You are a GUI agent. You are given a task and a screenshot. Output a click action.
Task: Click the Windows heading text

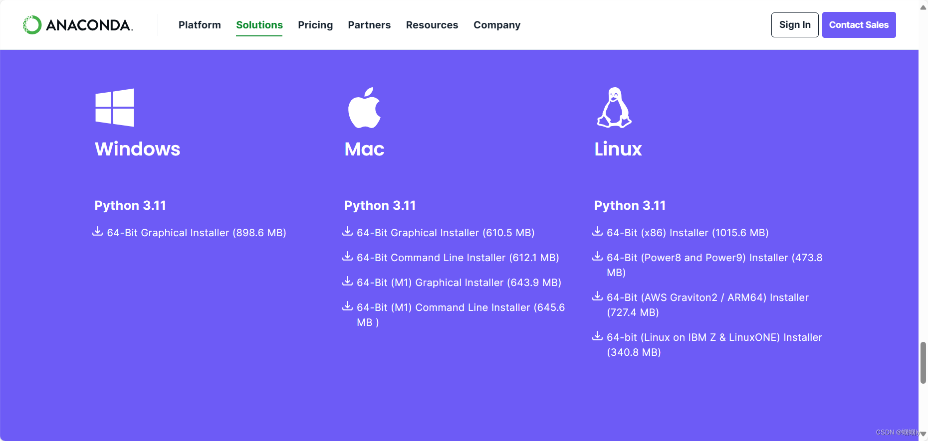138,149
